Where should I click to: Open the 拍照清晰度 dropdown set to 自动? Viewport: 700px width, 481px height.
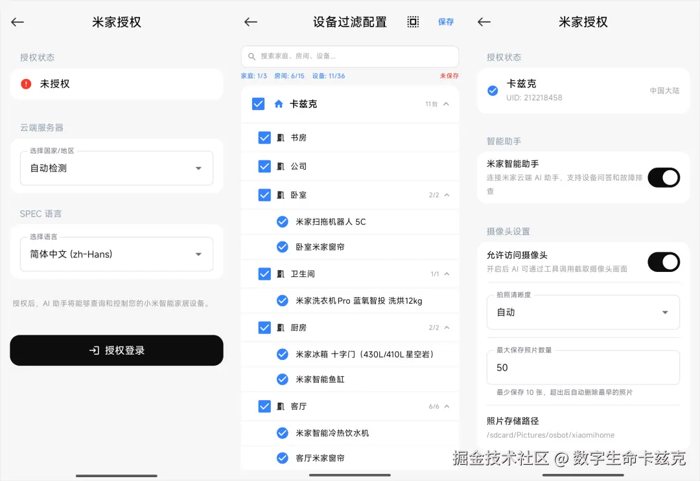[x=582, y=312]
